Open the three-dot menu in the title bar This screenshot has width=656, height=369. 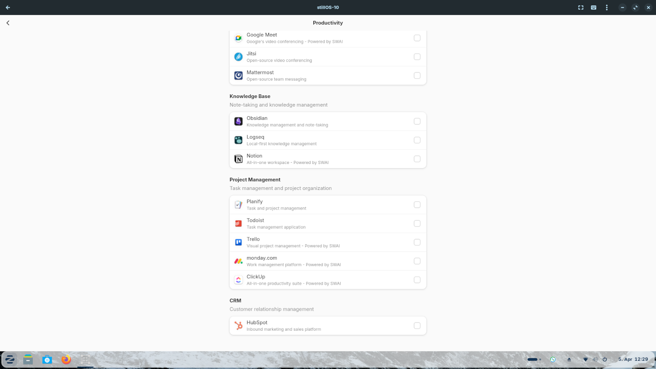606,7
